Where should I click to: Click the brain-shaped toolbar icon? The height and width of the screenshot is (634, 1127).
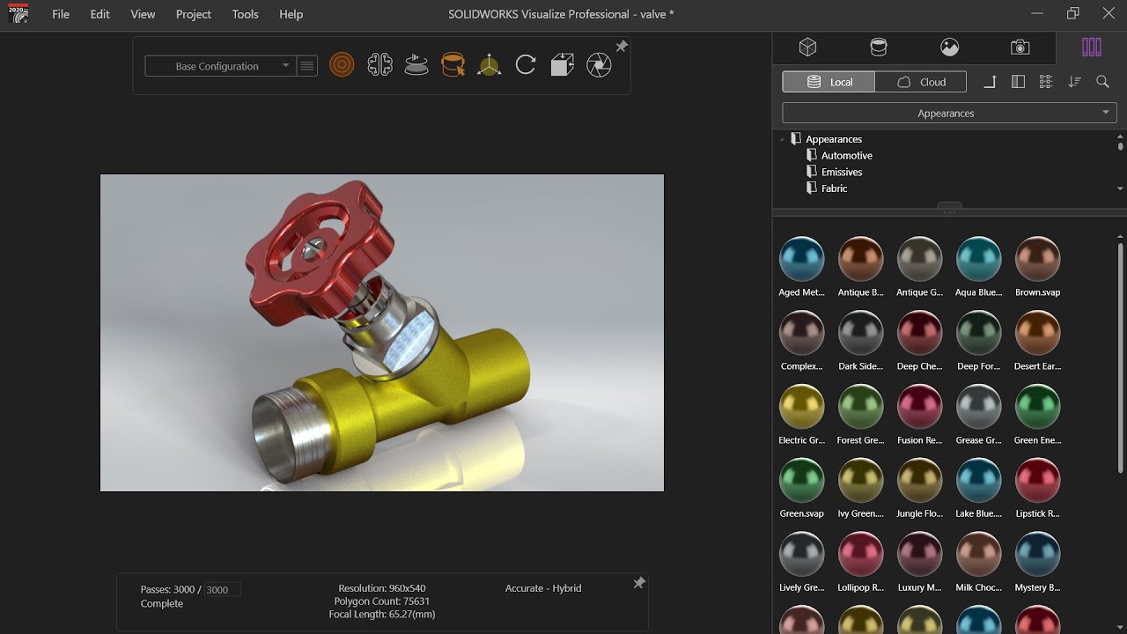pos(379,64)
